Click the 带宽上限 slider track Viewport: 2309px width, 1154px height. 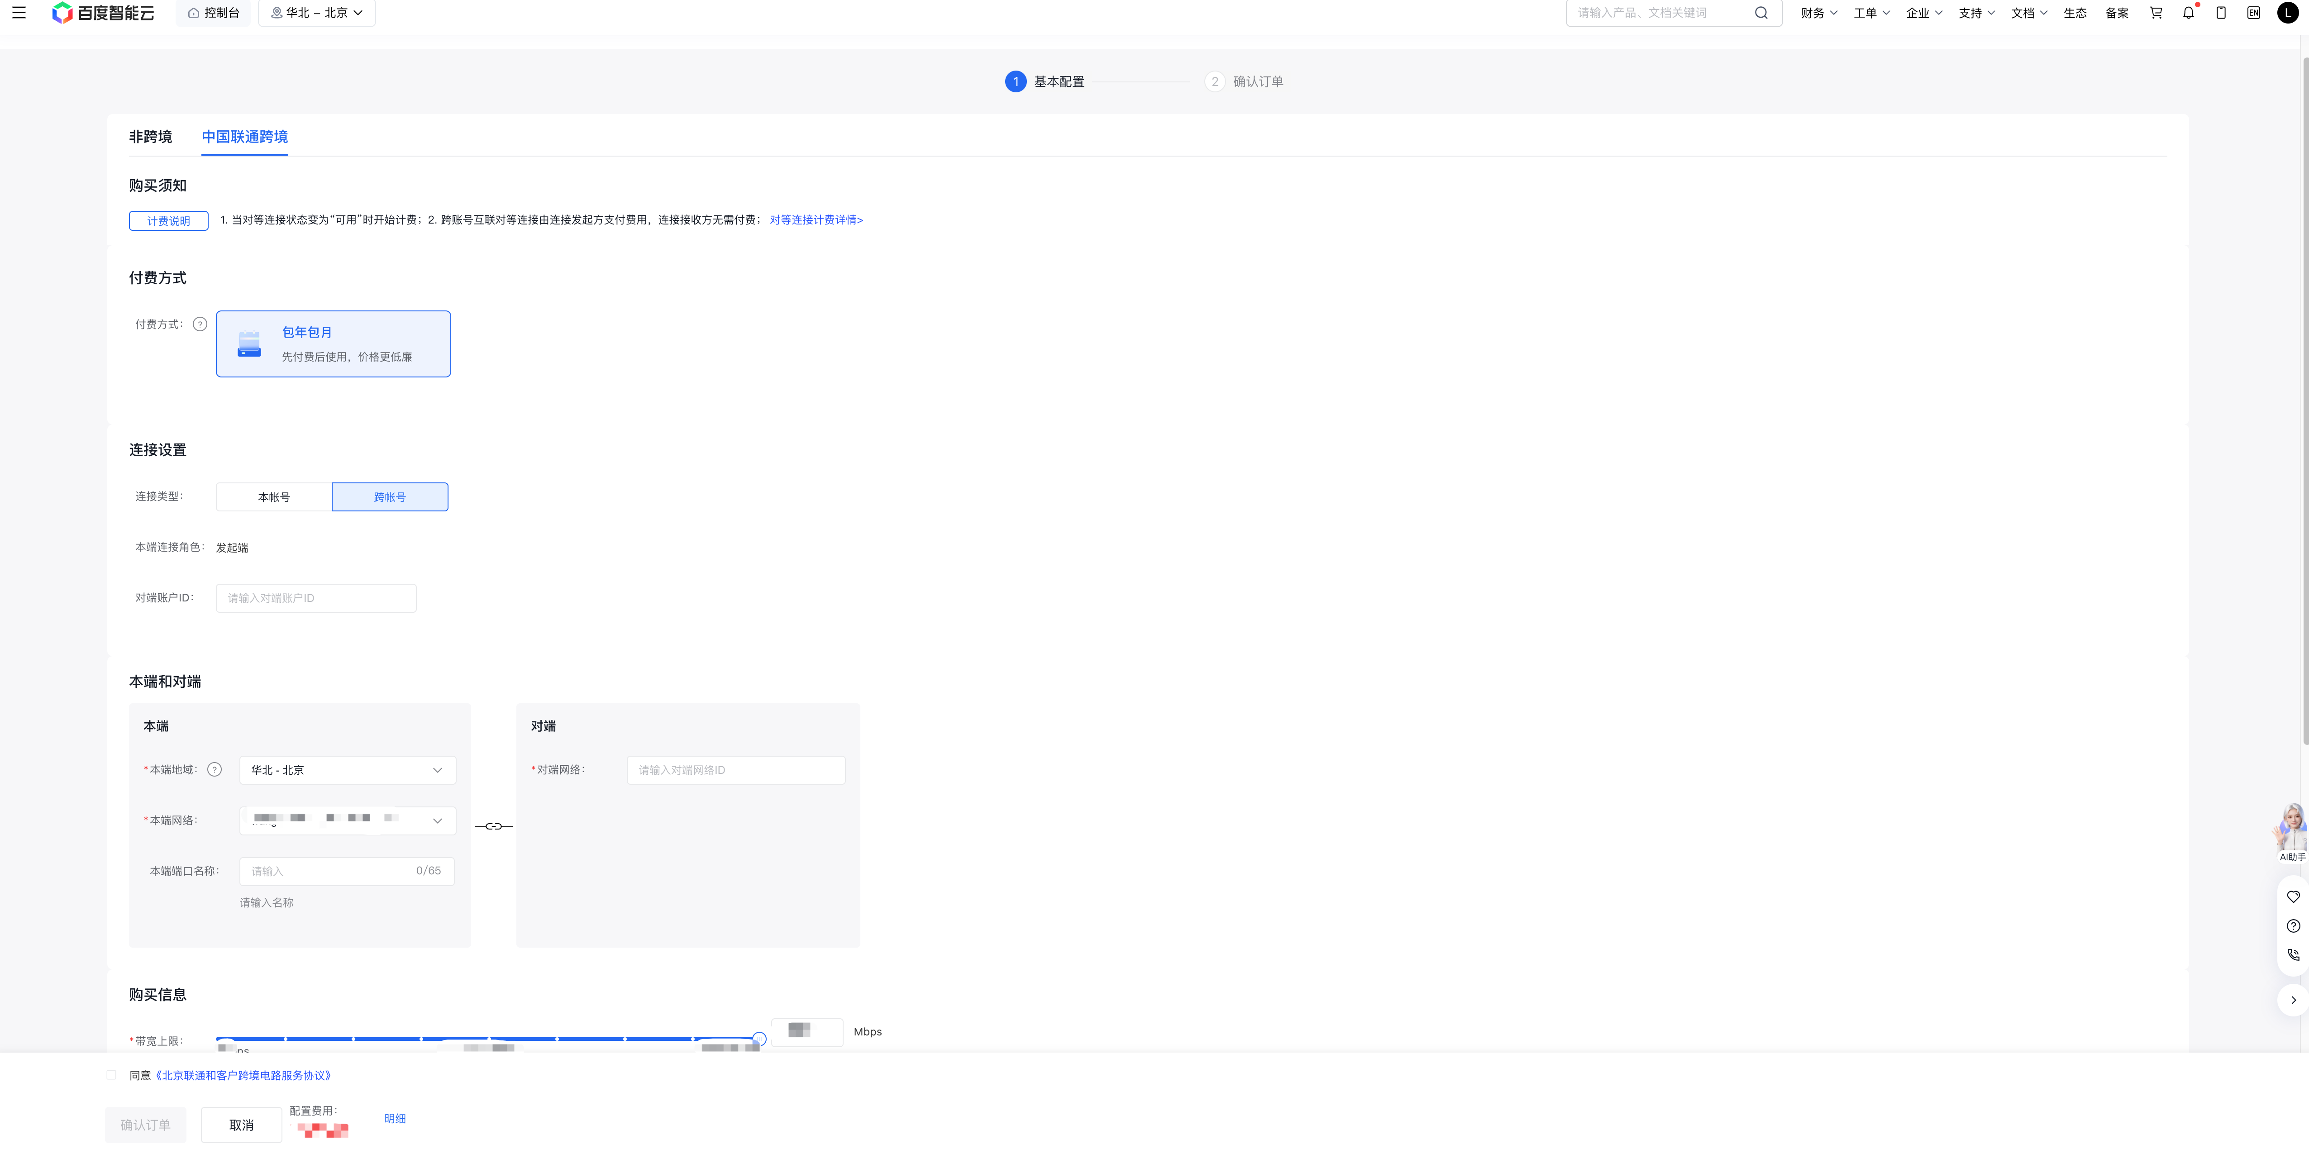point(488,1038)
